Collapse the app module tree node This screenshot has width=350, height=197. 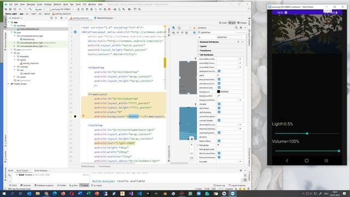[9, 22]
